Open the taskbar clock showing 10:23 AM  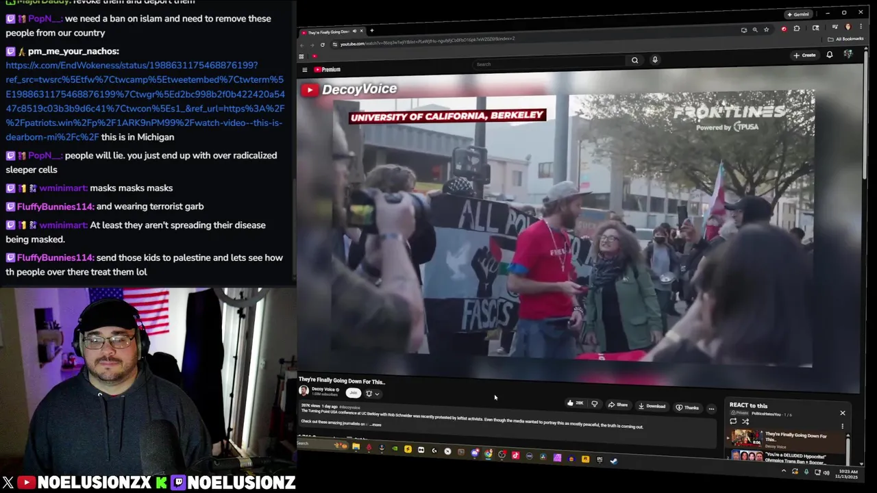[848, 474]
